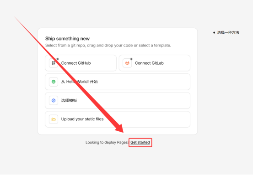Click the status dot on GitHub icon
Image resolution: width=253 pixels, height=175 pixels.
click(58, 59)
